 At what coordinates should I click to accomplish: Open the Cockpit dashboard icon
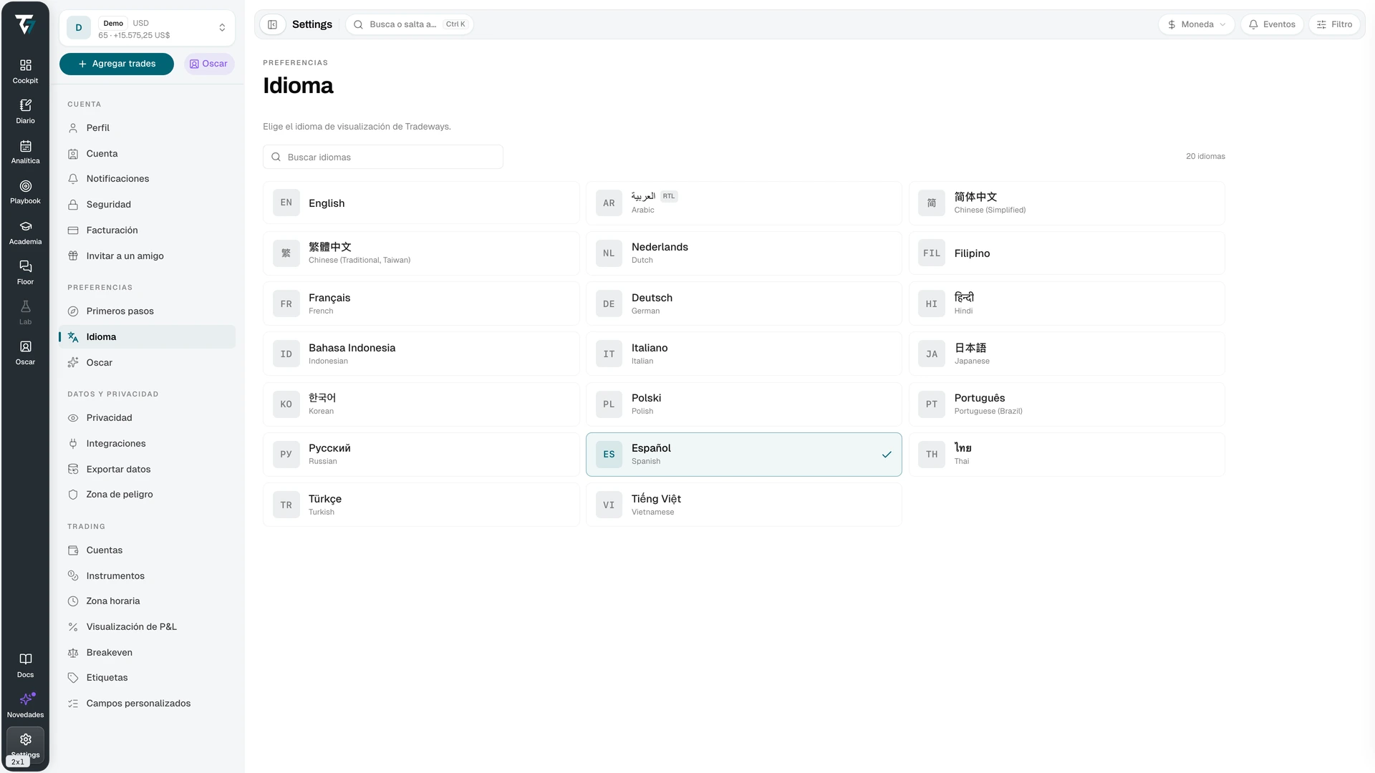(25, 65)
